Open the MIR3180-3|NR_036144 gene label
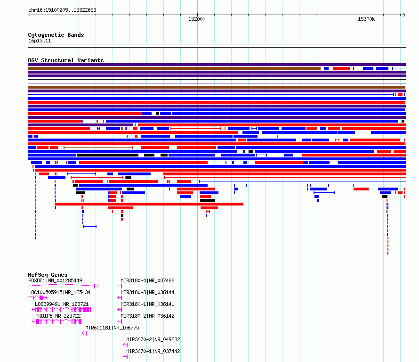The height and width of the screenshot is (362, 419). click(147, 292)
